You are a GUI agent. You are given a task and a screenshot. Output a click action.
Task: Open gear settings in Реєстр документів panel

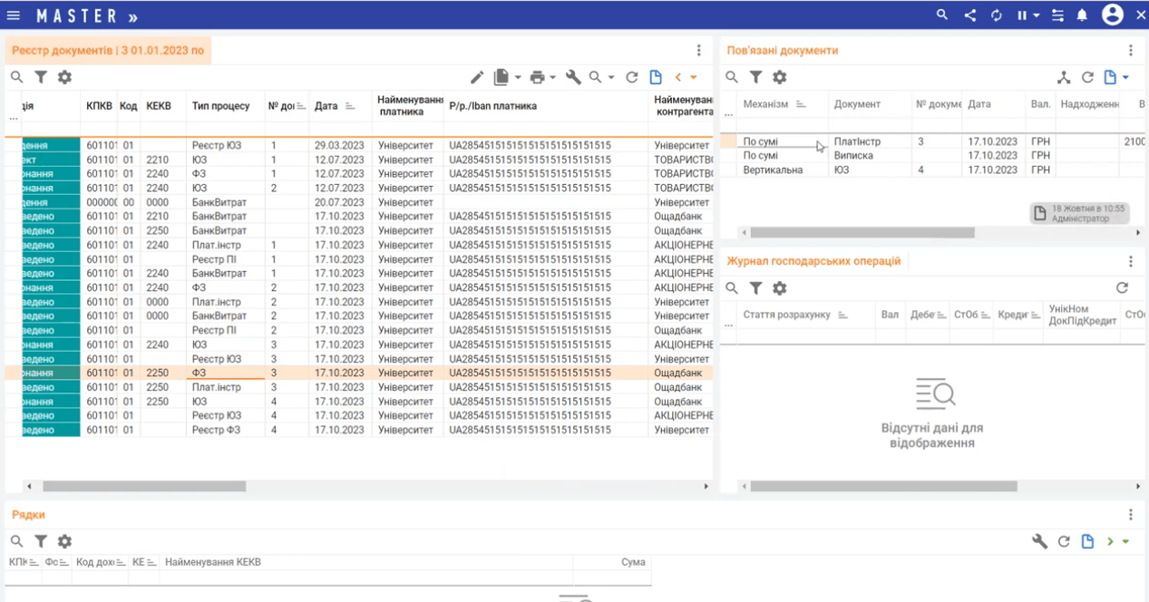(64, 78)
